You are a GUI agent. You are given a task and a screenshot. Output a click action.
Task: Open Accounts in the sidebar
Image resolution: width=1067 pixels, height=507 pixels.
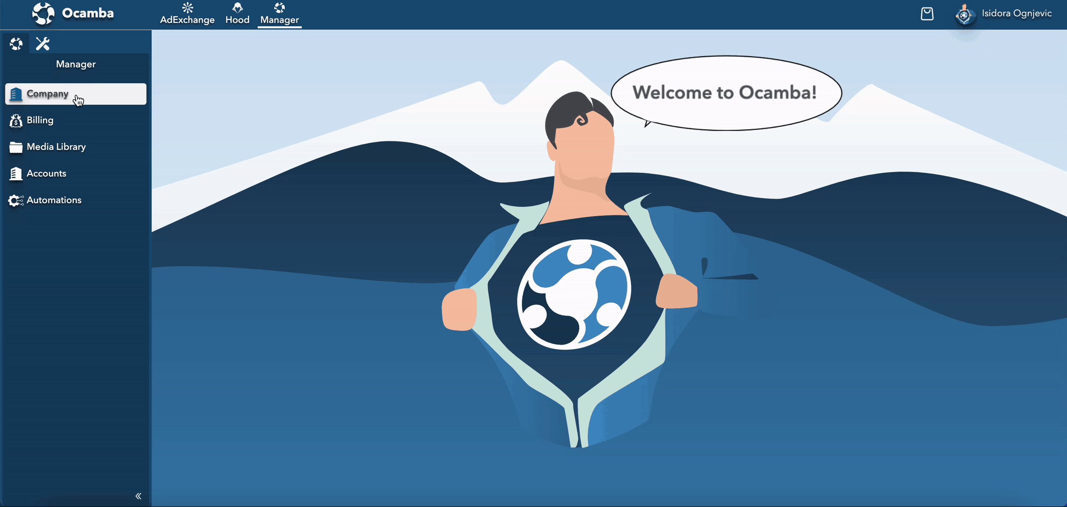point(76,174)
